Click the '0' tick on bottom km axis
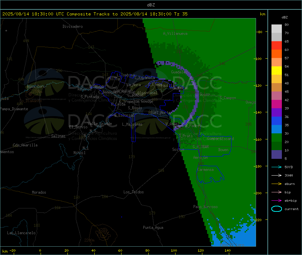Image resolution: width=302 pixels, height=255 pixels. [40, 250]
